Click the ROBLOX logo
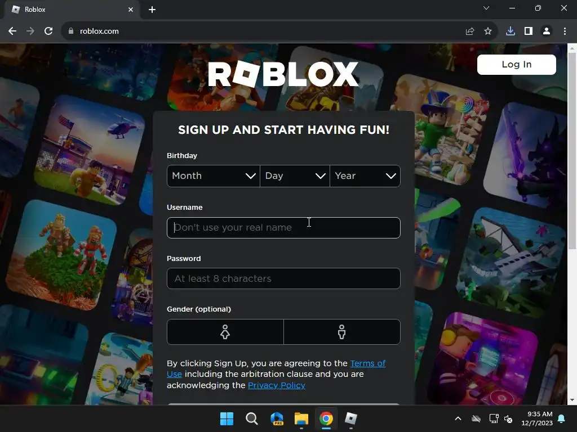The width and height of the screenshot is (577, 432). click(283, 74)
